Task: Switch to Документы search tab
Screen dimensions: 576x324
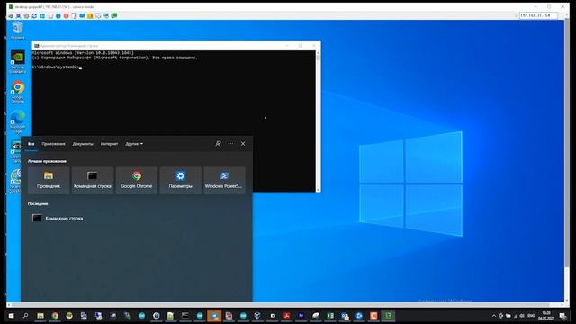Action: [x=83, y=144]
